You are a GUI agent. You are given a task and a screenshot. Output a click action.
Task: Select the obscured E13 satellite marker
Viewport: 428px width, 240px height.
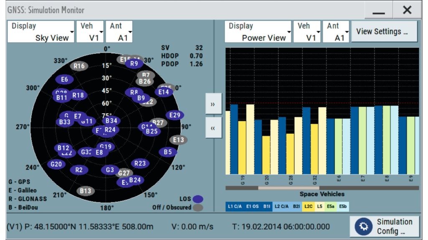click(x=178, y=140)
